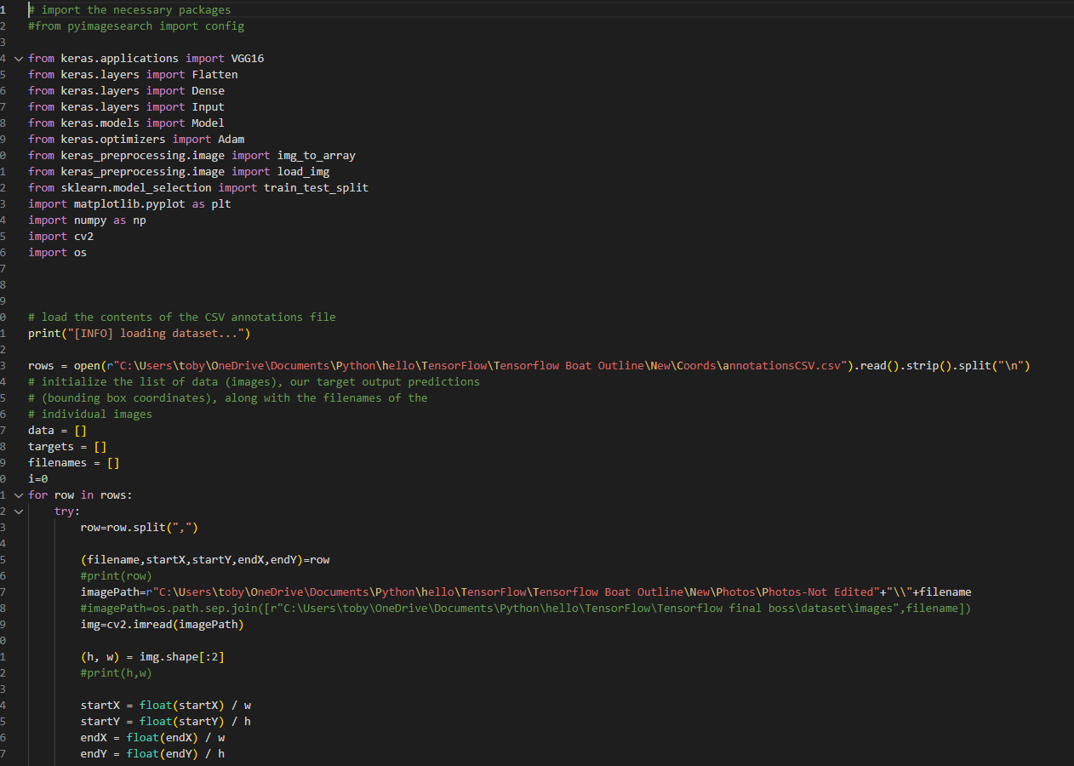This screenshot has width=1074, height=766.
Task: Click the '(filename,startX,startY,endX,endY)=row' line
Action: (205, 560)
